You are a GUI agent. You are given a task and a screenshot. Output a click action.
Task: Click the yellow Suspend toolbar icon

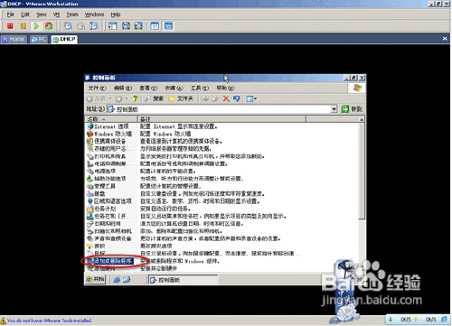pyautogui.click(x=23, y=26)
